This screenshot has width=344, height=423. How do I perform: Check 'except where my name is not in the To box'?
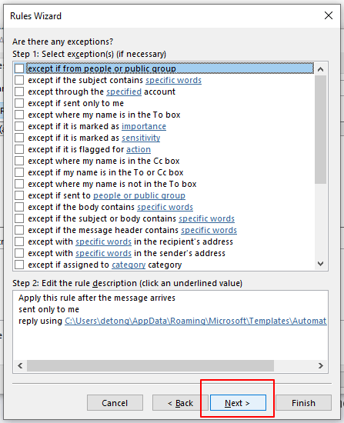coord(19,184)
